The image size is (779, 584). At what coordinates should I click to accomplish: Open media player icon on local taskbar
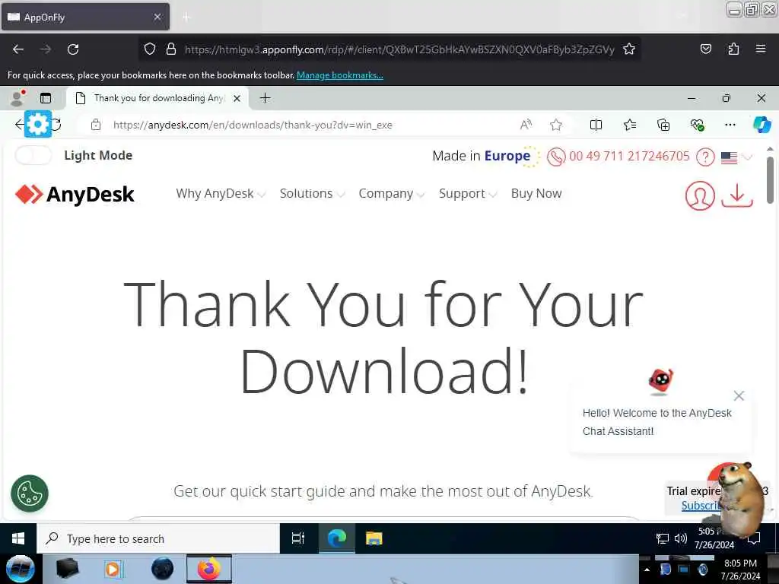(x=113, y=569)
